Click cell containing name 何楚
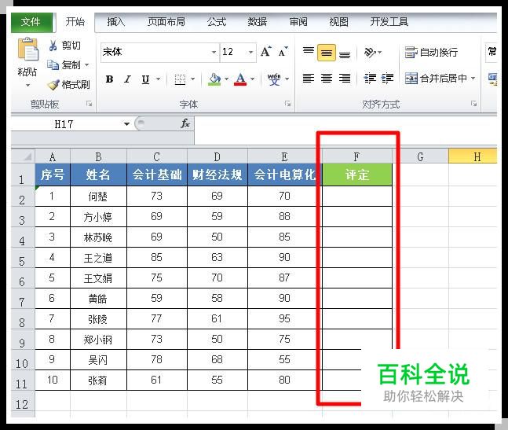 click(98, 197)
